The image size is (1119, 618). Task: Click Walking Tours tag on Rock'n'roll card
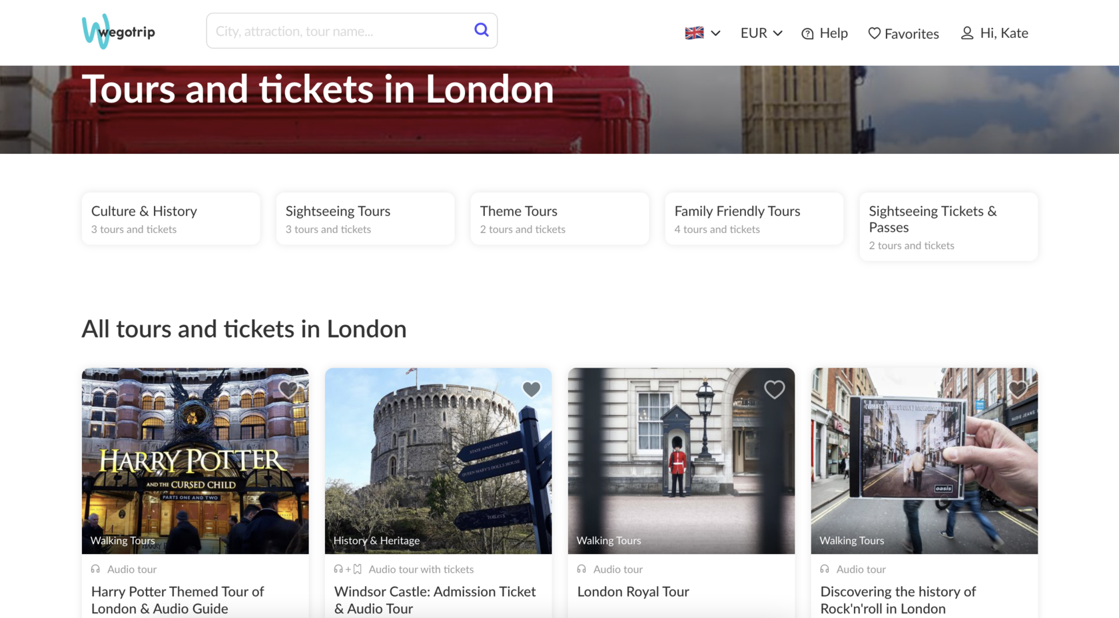click(x=852, y=541)
